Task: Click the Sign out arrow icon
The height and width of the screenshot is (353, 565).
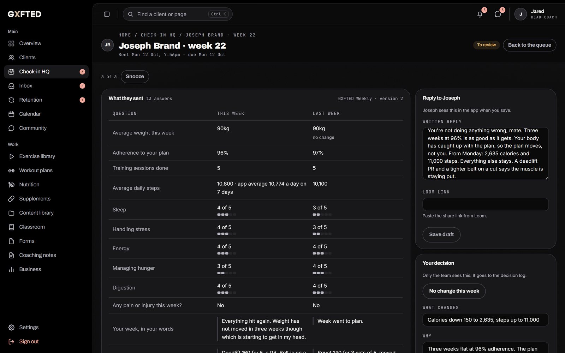Action: click(11, 342)
